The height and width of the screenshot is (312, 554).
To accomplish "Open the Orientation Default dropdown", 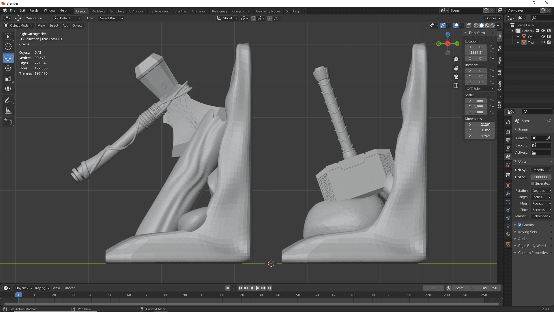I will (67, 18).
